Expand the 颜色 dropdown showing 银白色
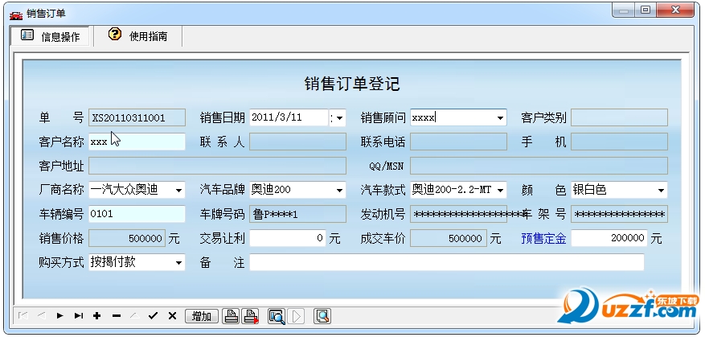This screenshot has width=705, height=337. point(661,191)
